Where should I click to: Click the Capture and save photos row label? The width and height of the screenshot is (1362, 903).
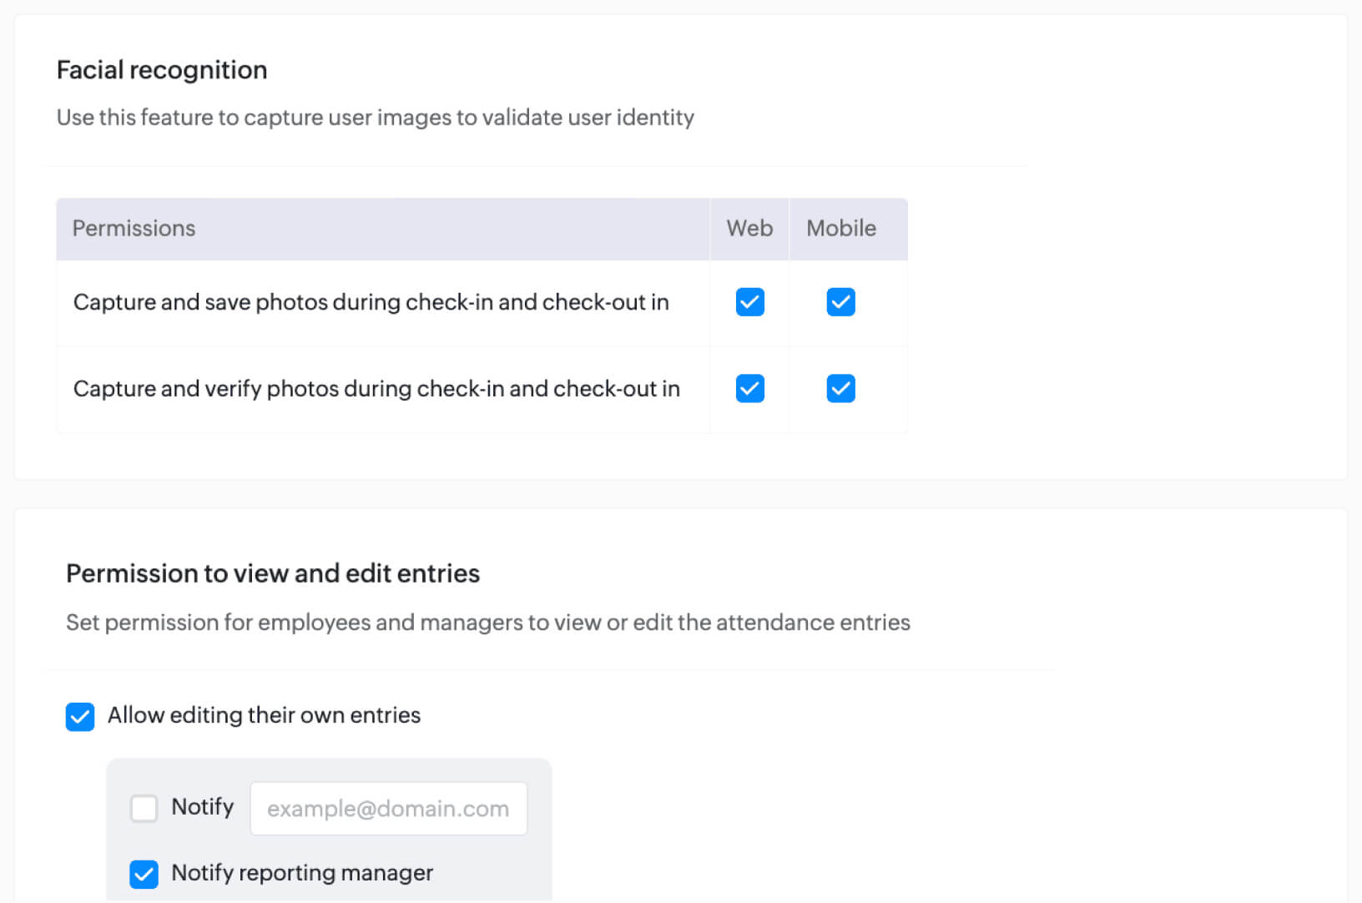click(371, 302)
